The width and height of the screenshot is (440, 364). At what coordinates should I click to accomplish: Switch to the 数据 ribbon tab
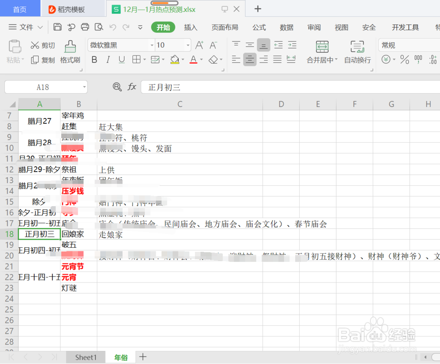(286, 27)
